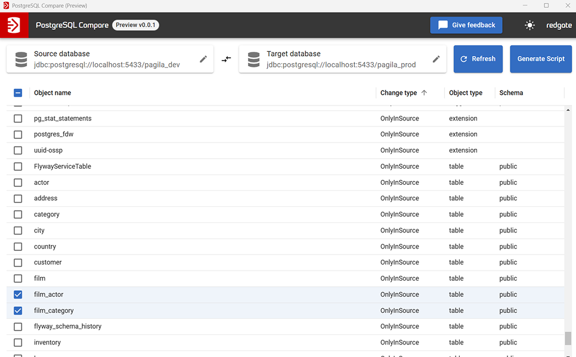Click the Preview v0.0.1 version badge

click(x=135, y=25)
